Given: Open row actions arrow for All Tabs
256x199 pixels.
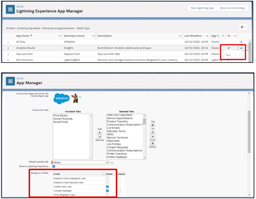Looking at the screenshot, I should [241, 42].
